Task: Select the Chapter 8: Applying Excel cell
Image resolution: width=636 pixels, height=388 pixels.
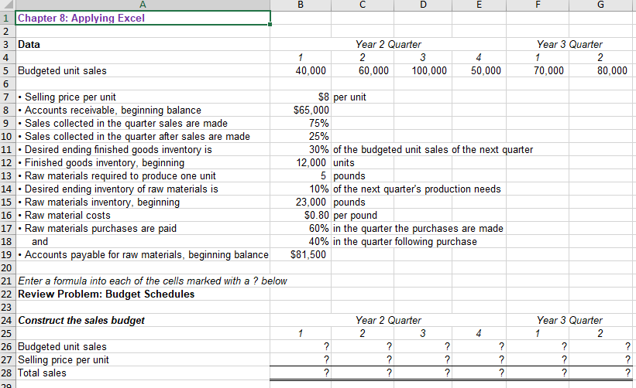Action: (143, 18)
